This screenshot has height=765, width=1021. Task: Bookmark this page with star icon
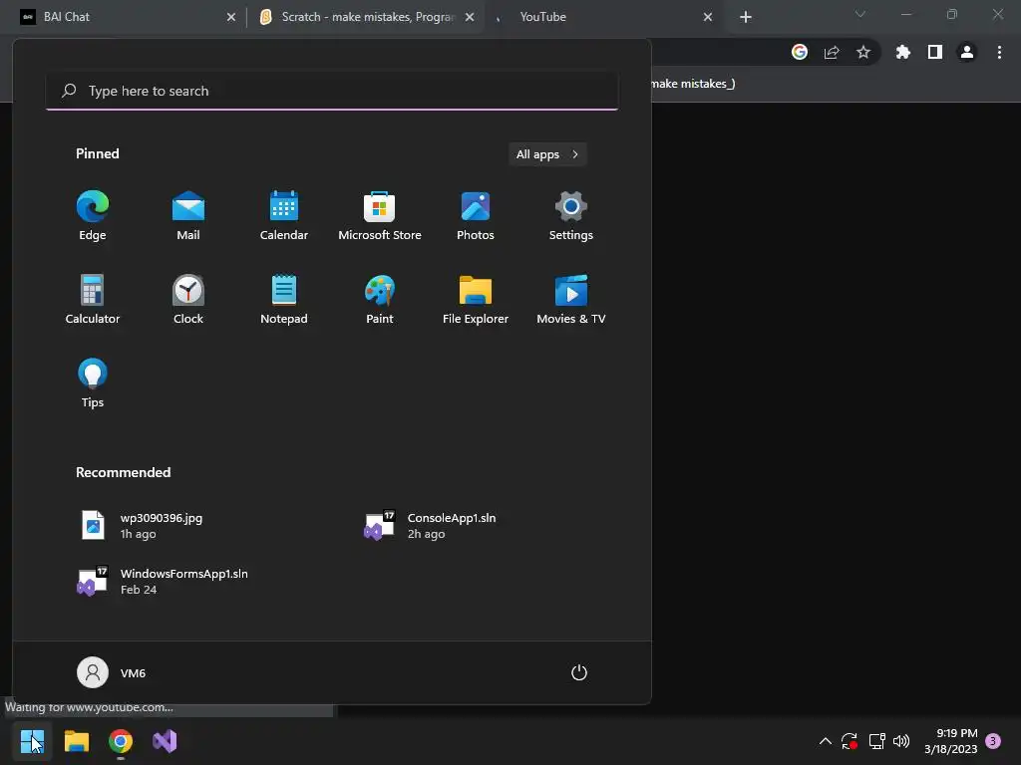863,52
